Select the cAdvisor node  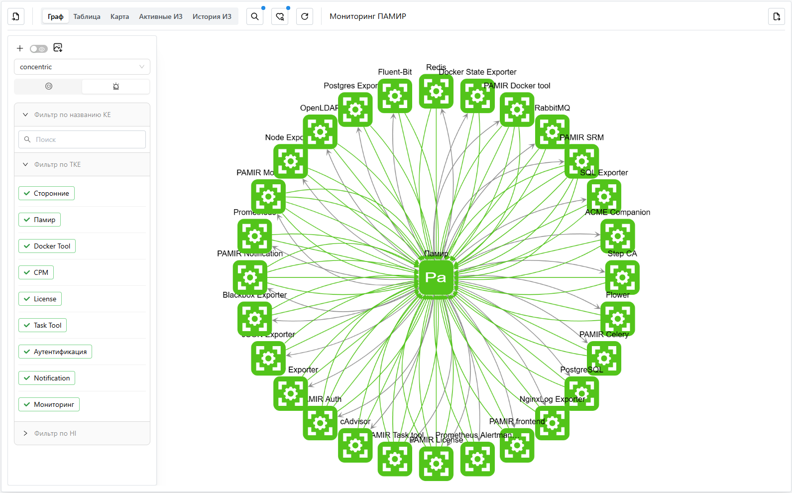355,445
